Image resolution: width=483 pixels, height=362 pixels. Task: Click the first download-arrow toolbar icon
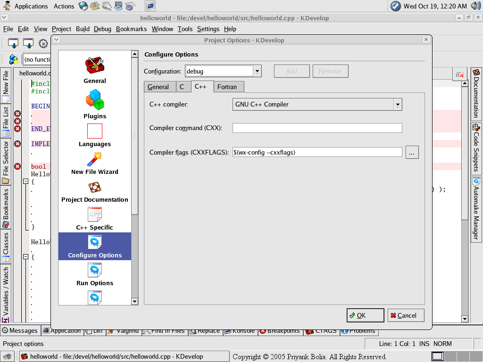tap(13, 43)
